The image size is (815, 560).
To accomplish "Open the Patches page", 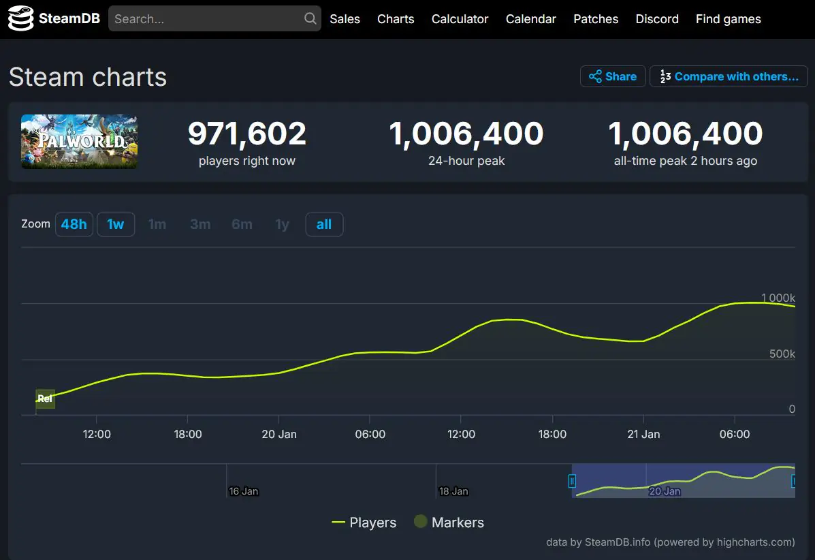I will [x=596, y=19].
